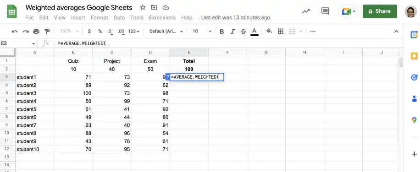Open the File menu
This screenshot has width=420, height=172.
pos(29,18)
